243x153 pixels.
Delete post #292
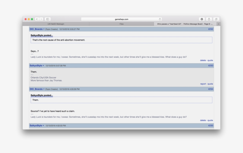(x=203, y=60)
